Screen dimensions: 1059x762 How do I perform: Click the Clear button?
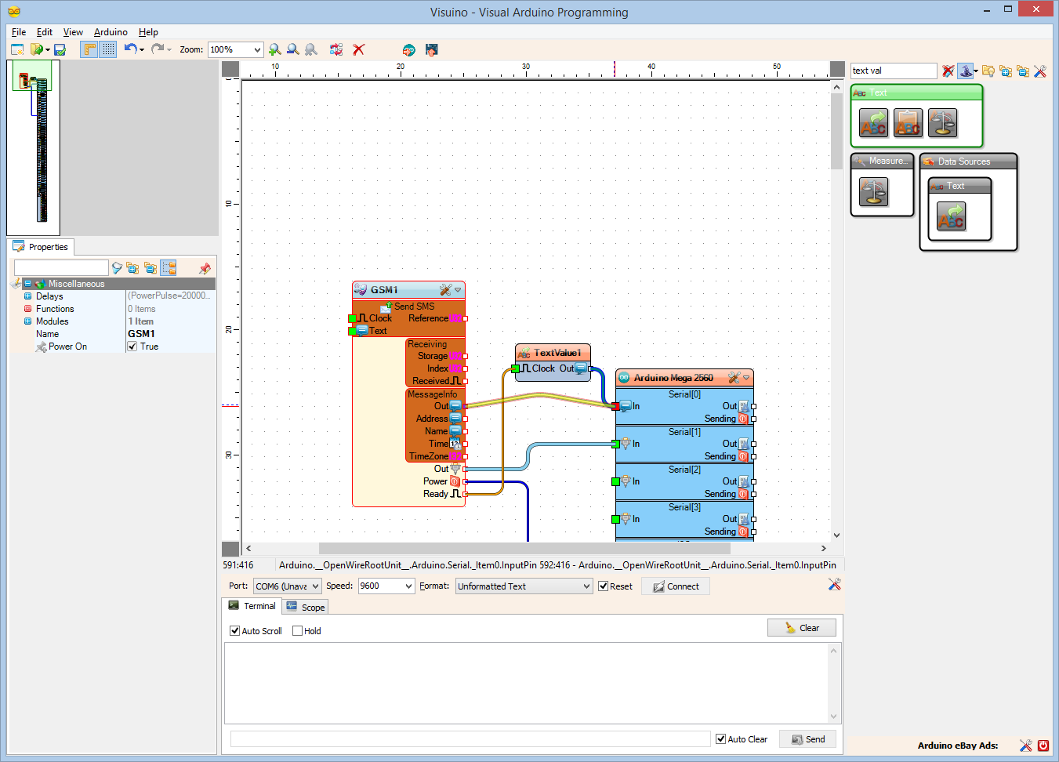coord(802,628)
